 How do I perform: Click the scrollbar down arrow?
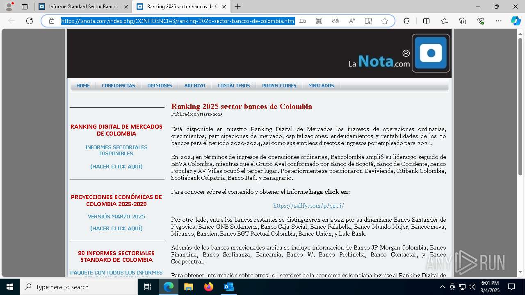(520, 272)
